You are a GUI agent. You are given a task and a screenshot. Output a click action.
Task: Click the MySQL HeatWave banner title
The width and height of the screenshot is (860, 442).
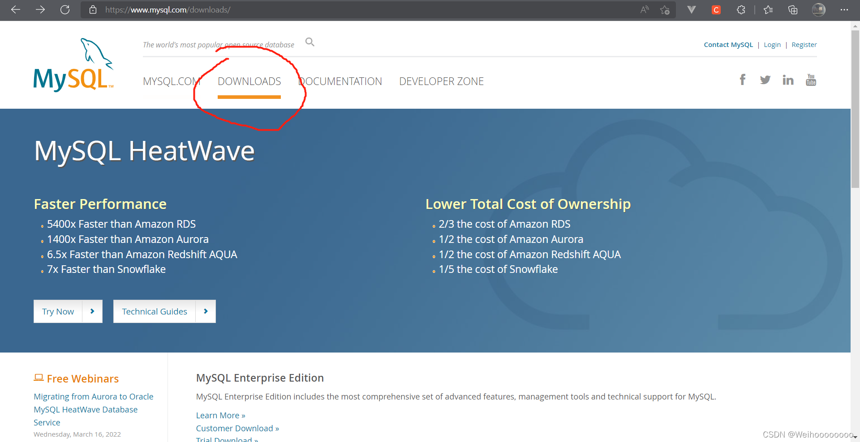point(145,151)
